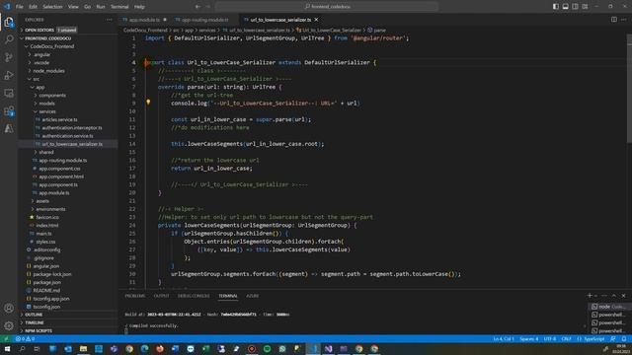Open the Manage gear icon

pyautogui.click(x=9, y=325)
